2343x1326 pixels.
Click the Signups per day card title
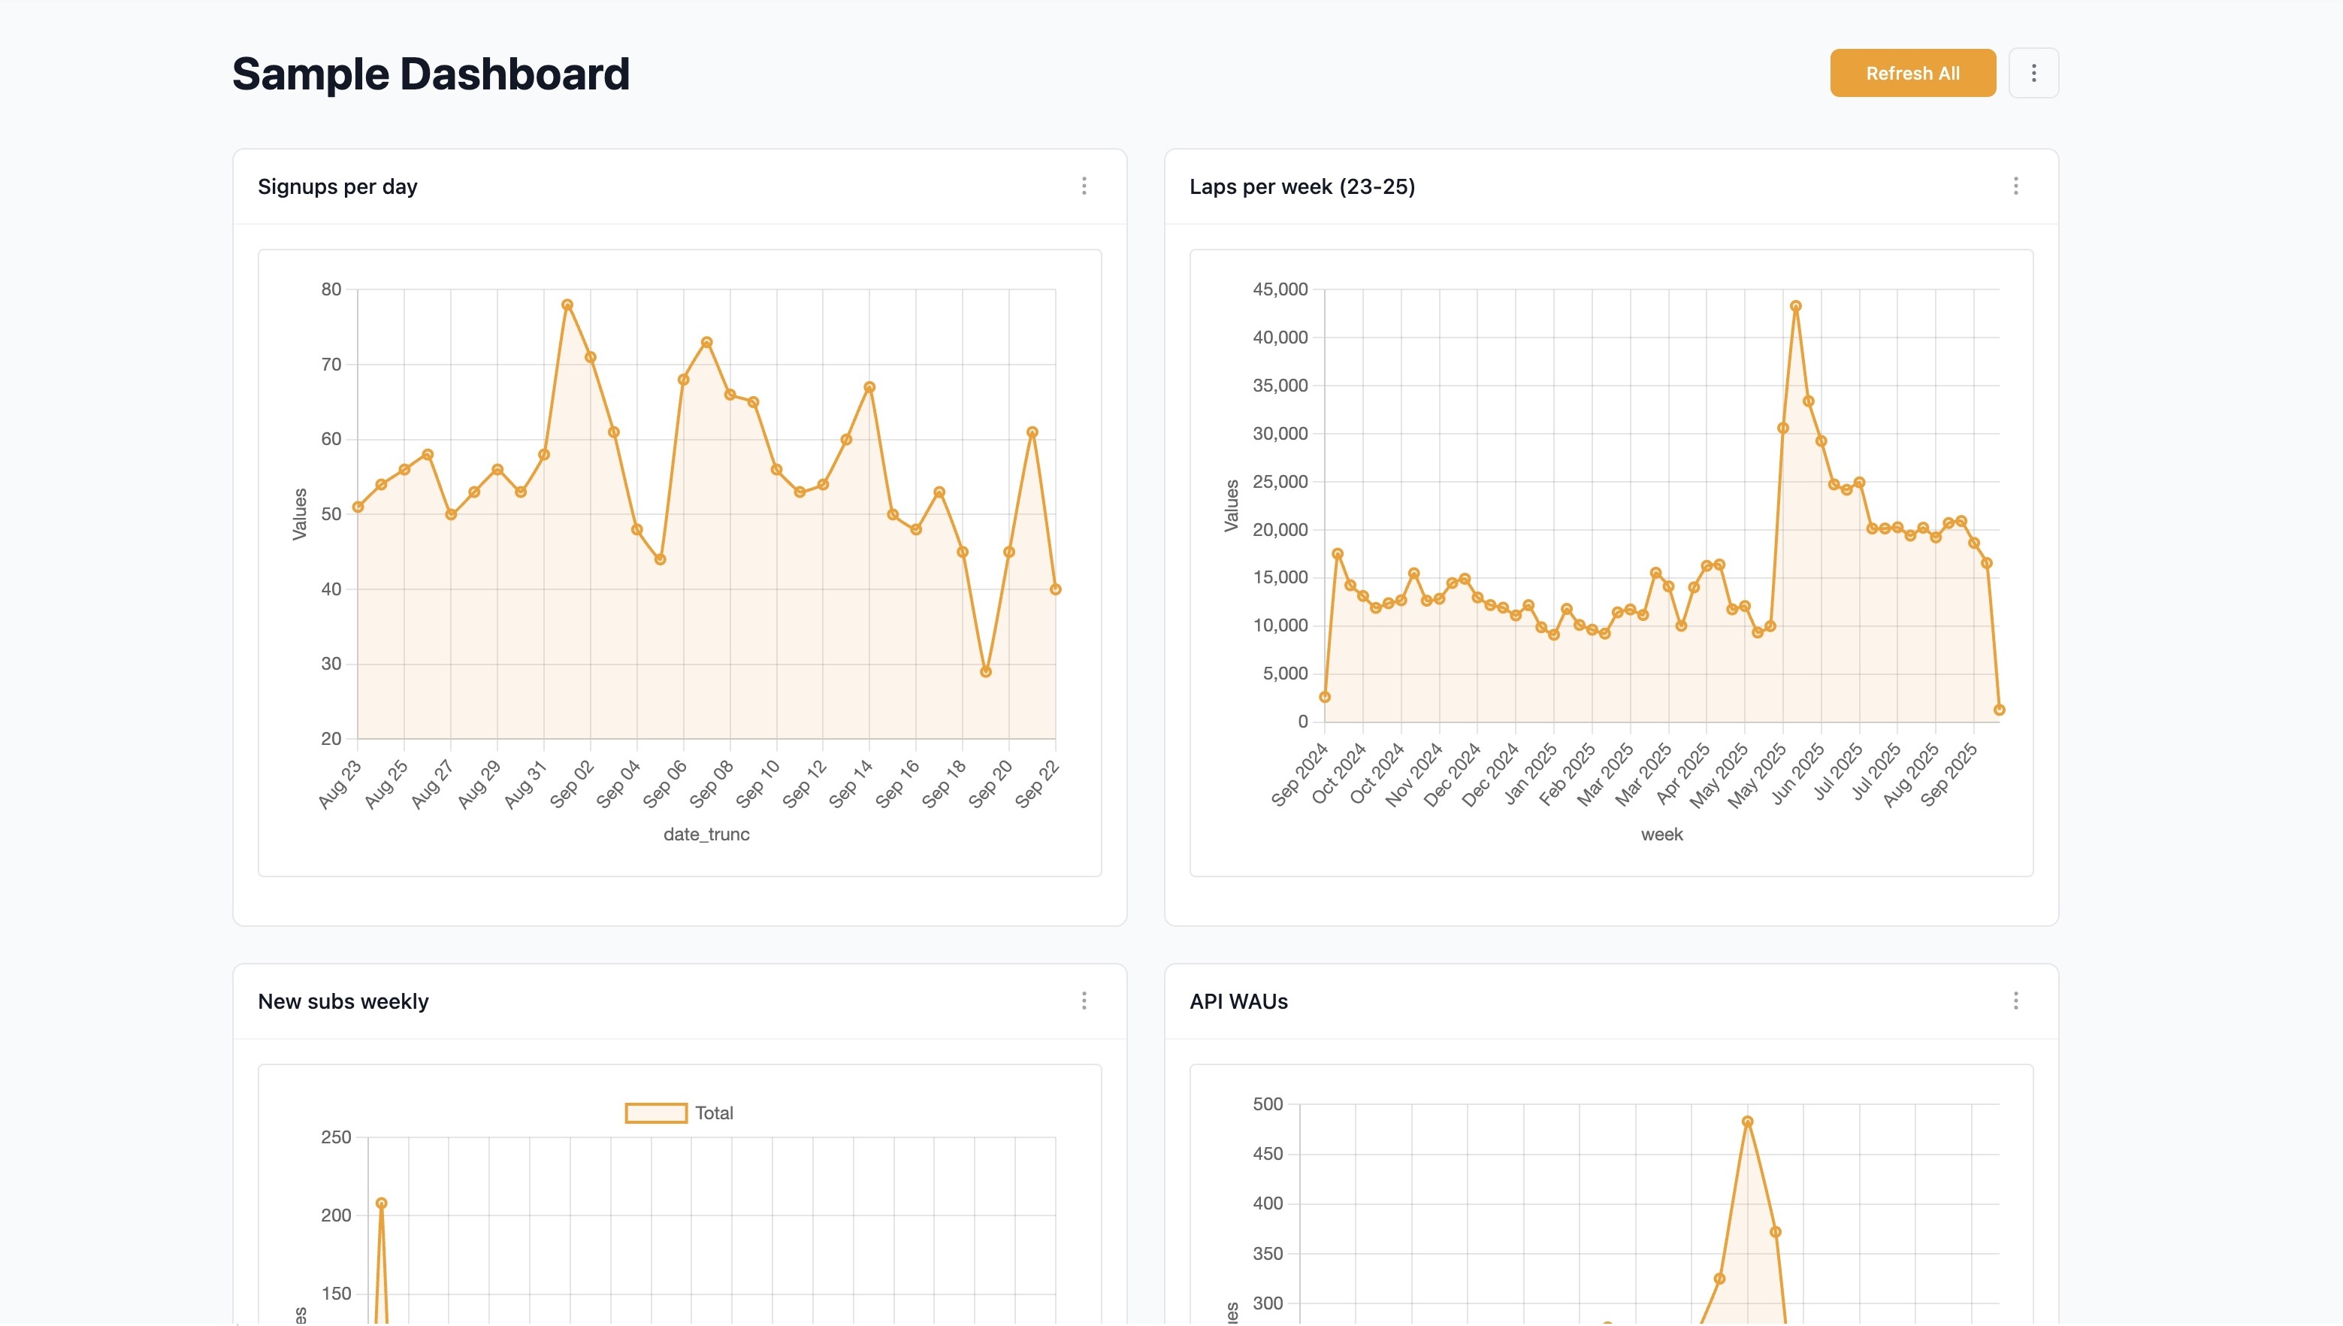[x=337, y=186]
